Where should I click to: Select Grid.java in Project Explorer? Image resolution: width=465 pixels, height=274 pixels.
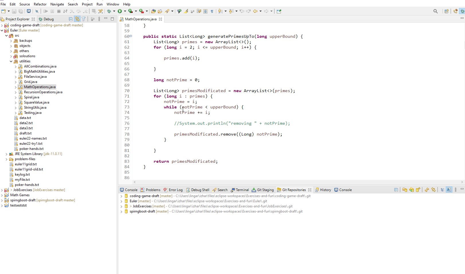coord(30,82)
